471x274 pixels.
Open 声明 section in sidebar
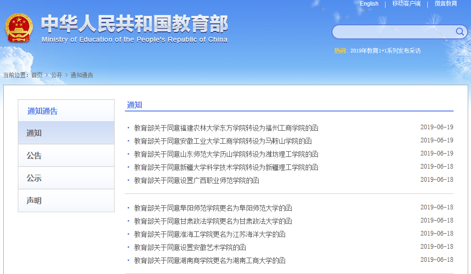click(66, 200)
